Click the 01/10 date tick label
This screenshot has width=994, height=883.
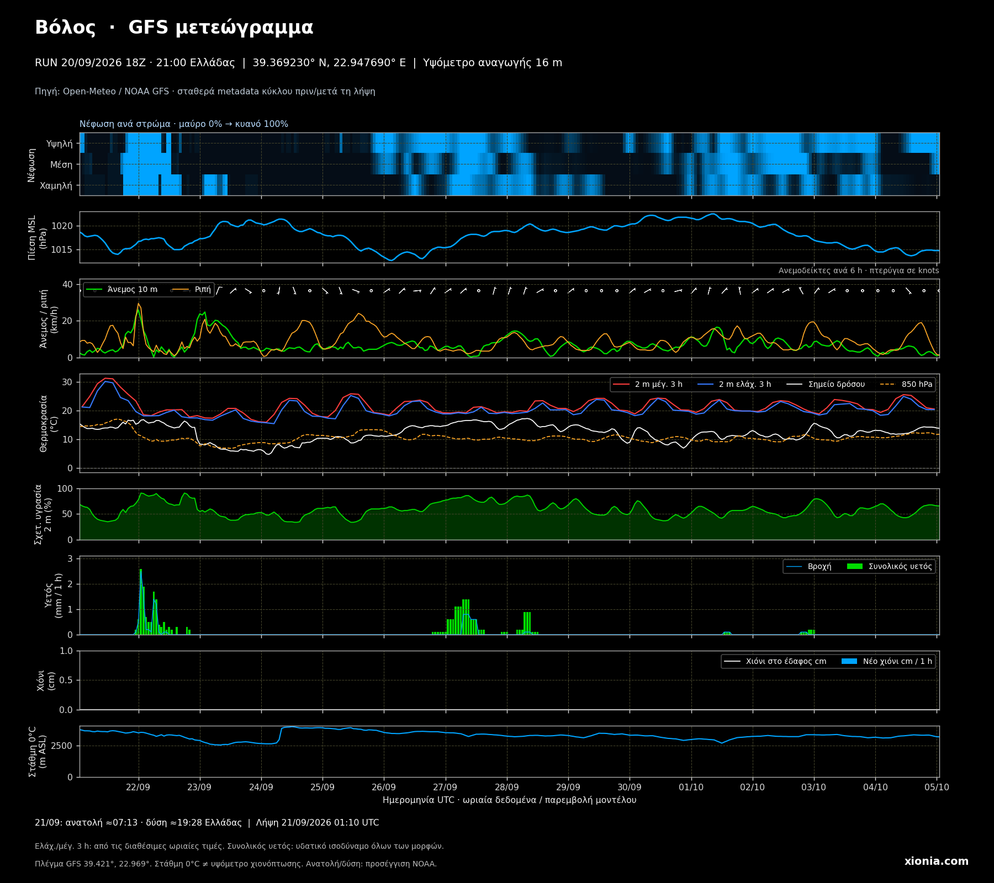coord(691,787)
